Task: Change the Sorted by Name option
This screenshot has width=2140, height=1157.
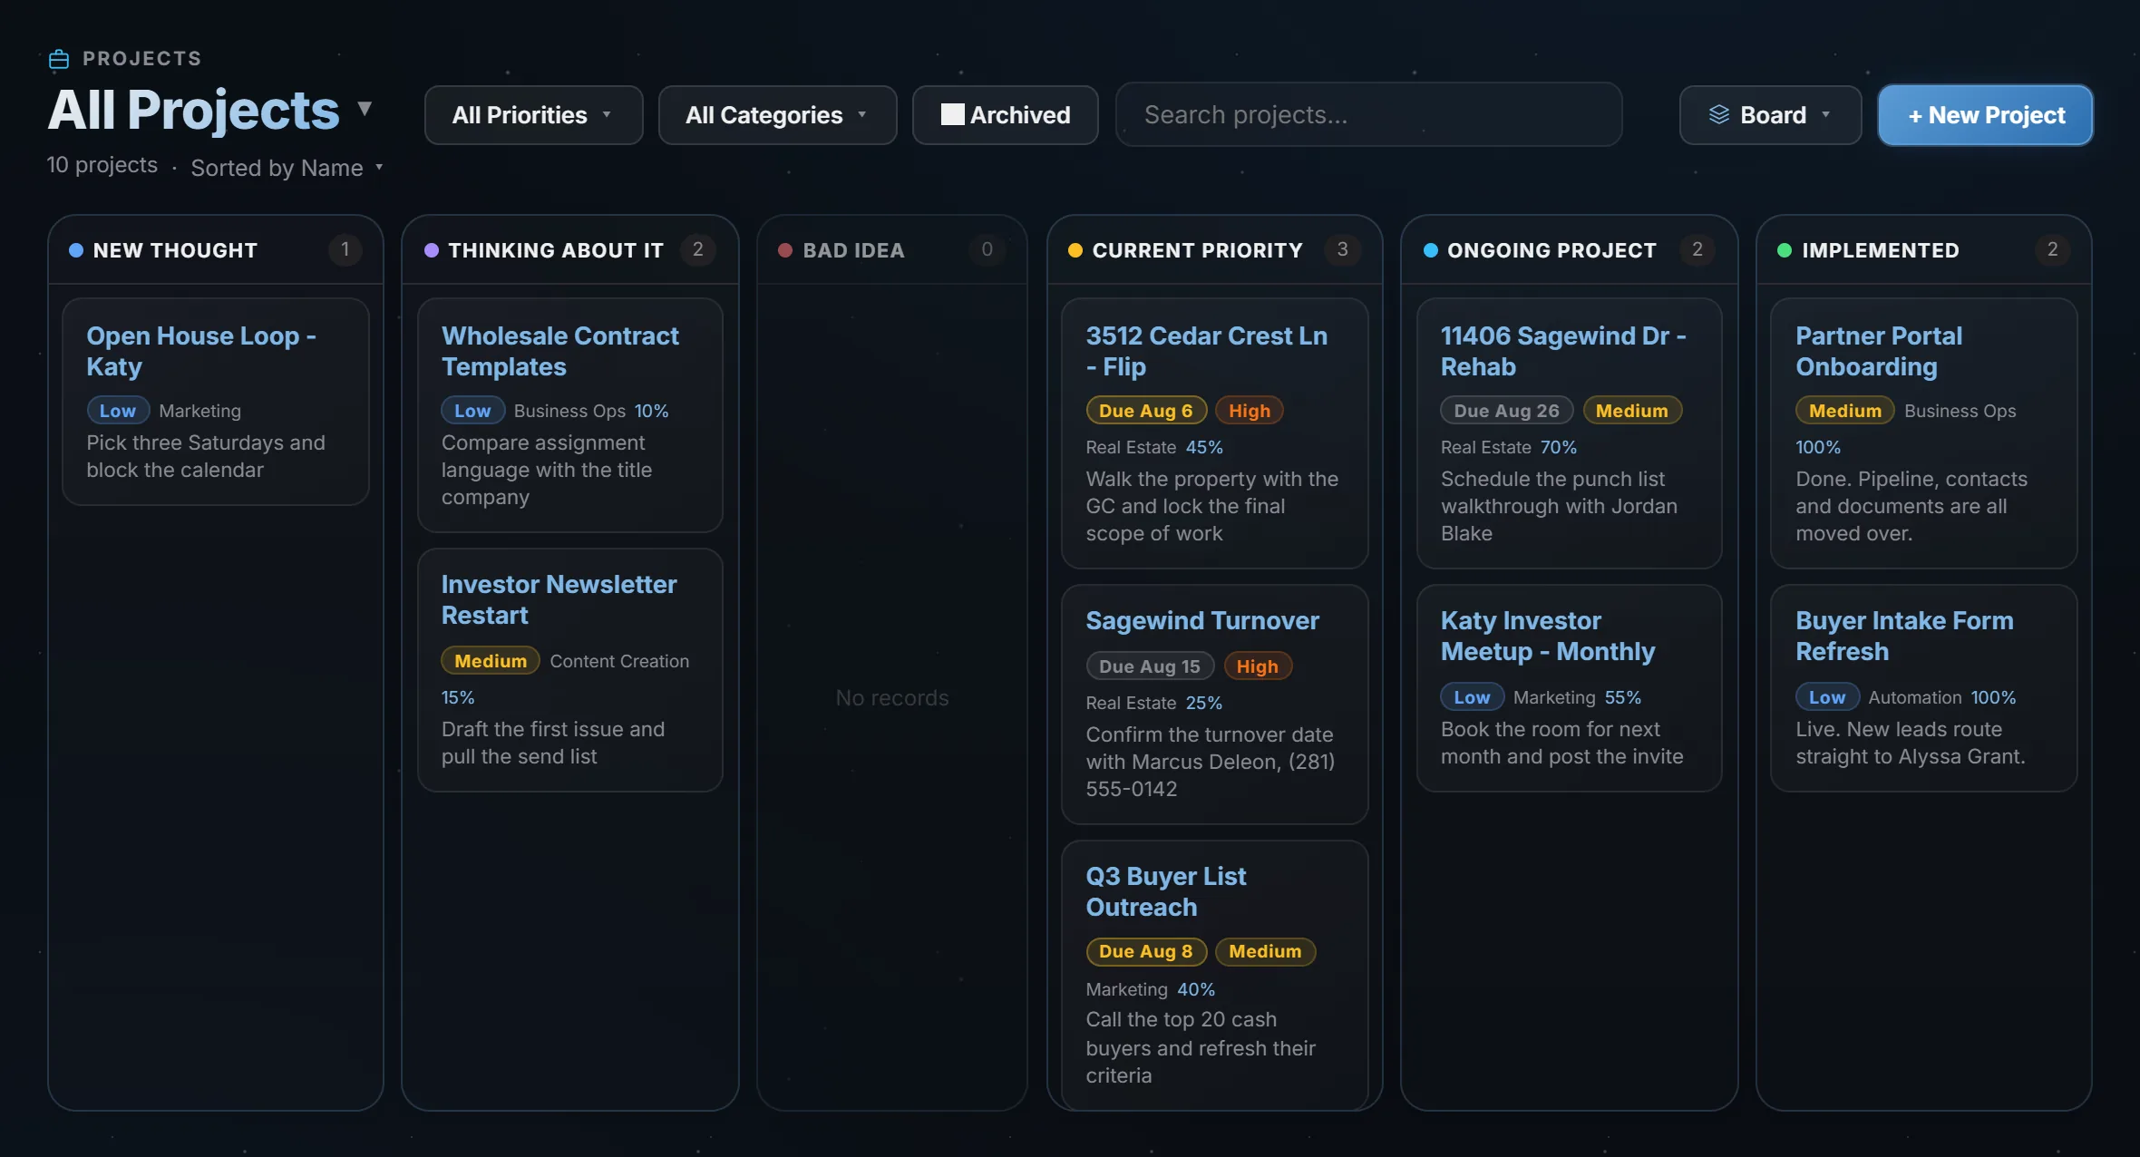Action: [x=287, y=168]
